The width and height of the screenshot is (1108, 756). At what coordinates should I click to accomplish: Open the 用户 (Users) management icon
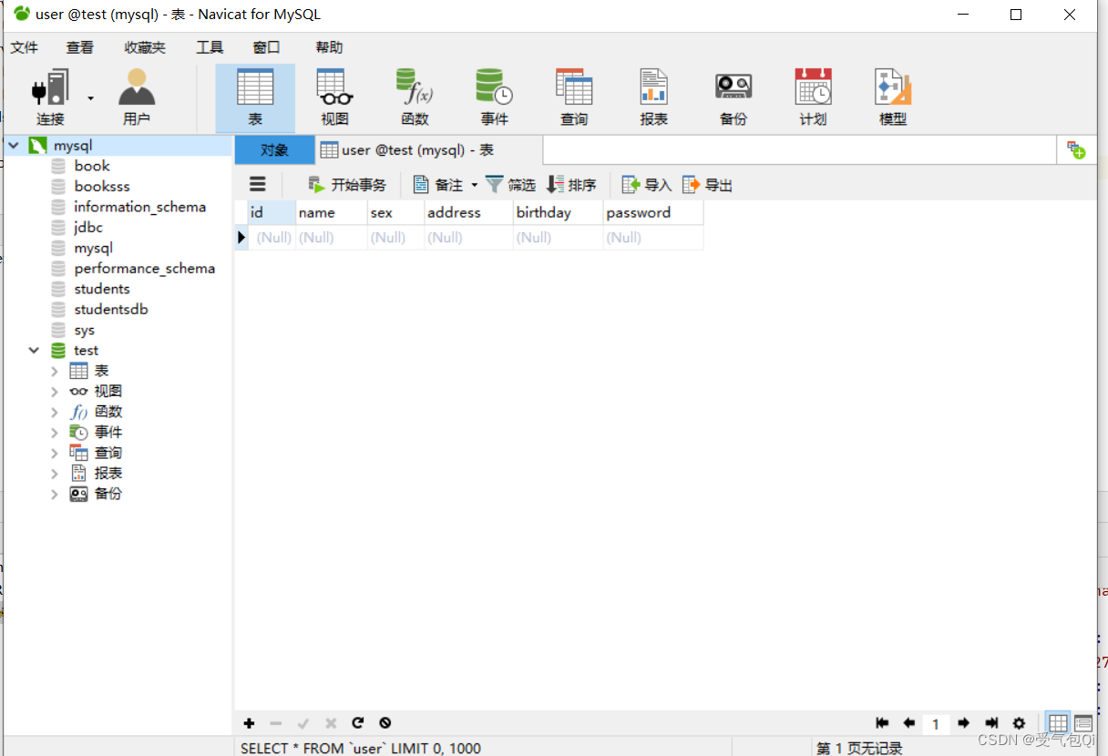137,95
